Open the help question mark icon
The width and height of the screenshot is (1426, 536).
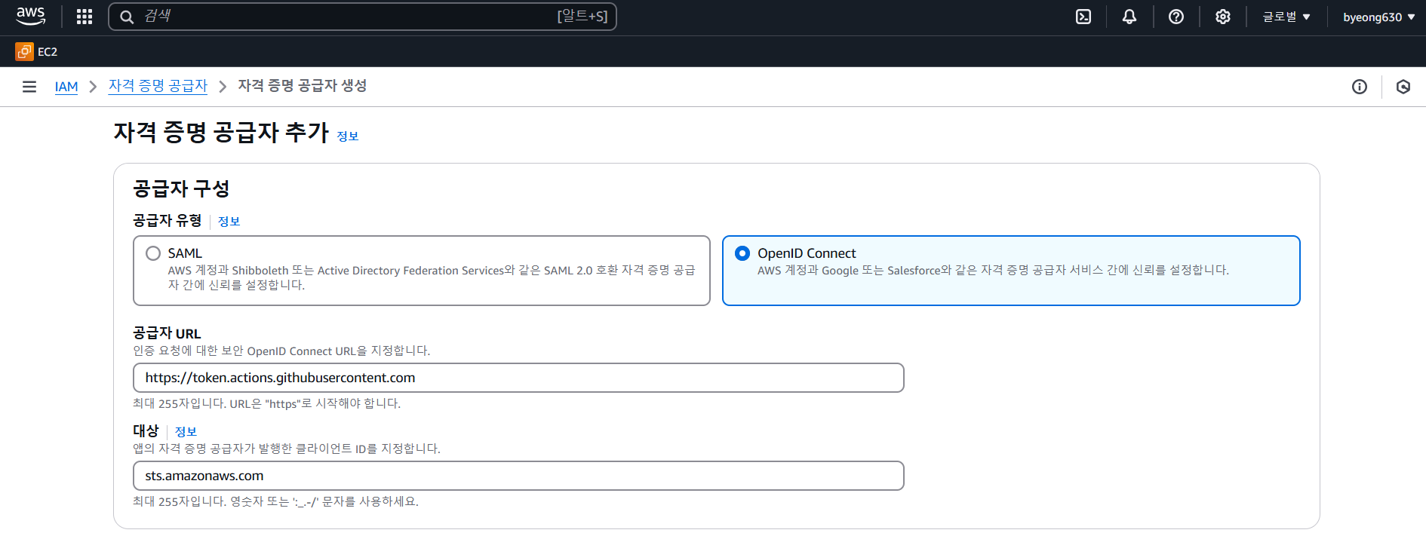pos(1176,17)
